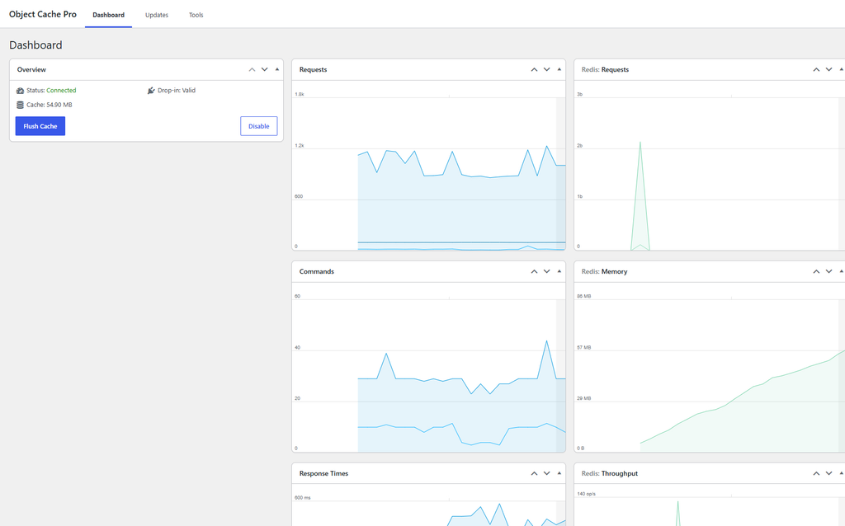Click the cache database icon
Image resolution: width=845 pixels, height=526 pixels.
(x=20, y=105)
